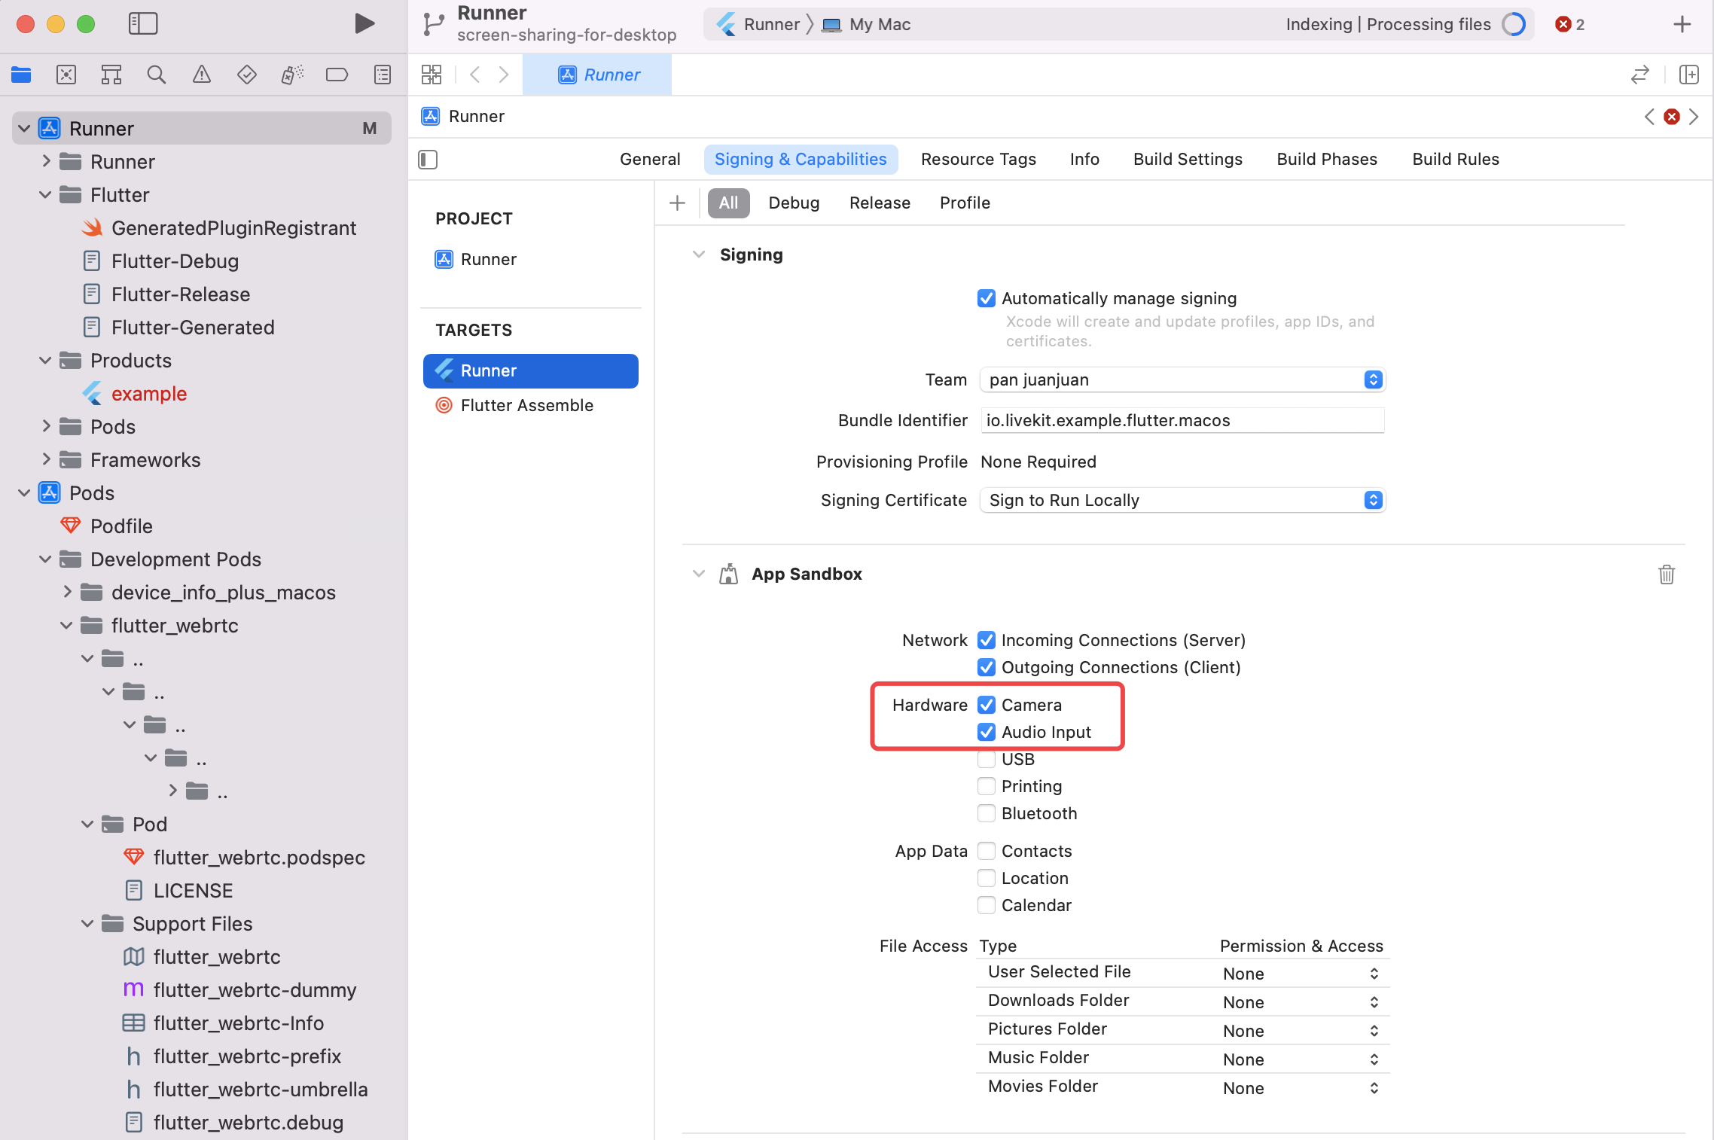The height and width of the screenshot is (1140, 1714).
Task: Toggle the navigator sidebar visibility
Action: [x=143, y=24]
